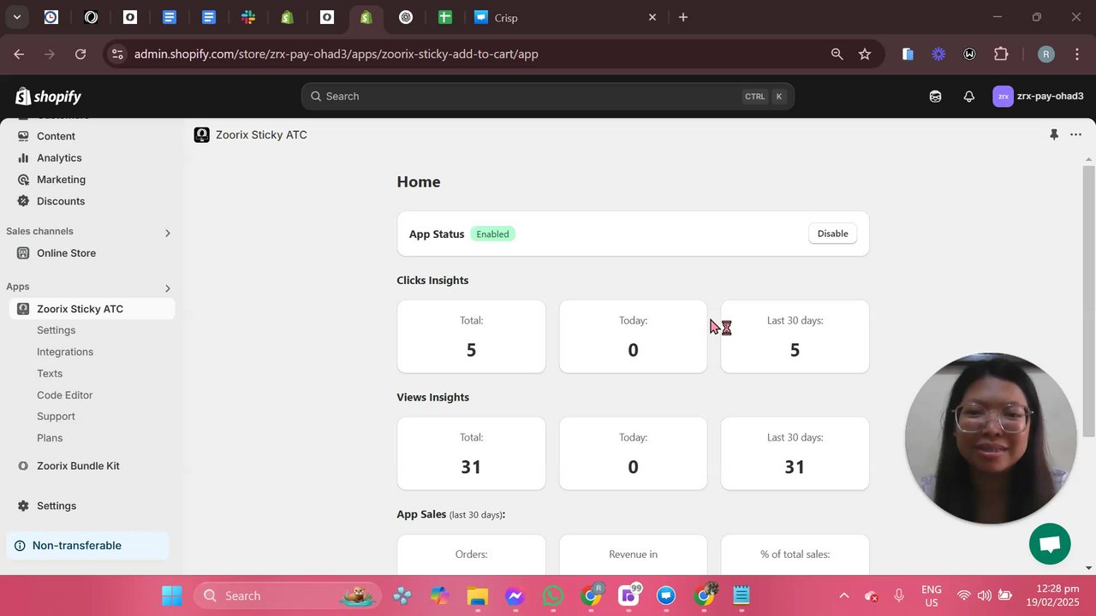This screenshot has height=616, width=1096.
Task: Open Code Editor page
Action: [64, 395]
